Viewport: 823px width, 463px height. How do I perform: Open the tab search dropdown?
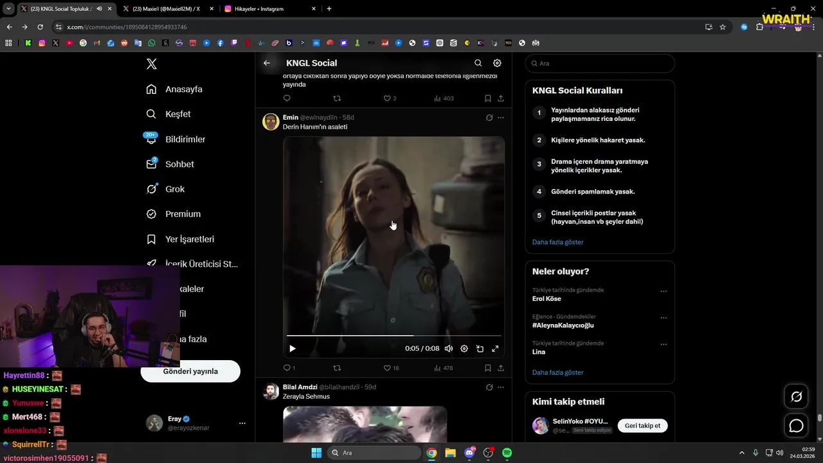pyautogui.click(x=8, y=9)
